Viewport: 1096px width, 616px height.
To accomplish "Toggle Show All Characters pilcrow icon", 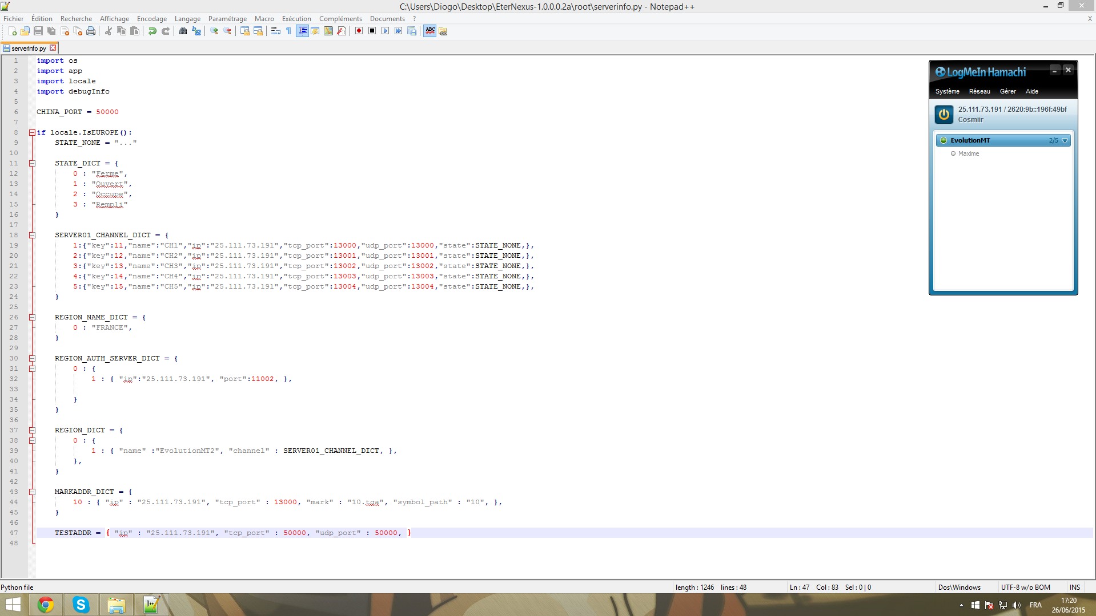I will coord(289,31).
